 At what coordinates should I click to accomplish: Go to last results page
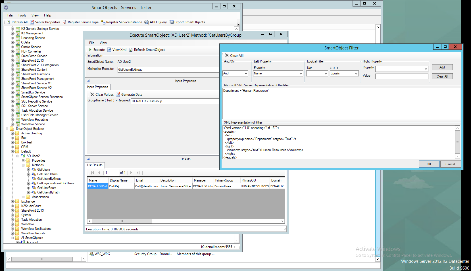(x=138, y=173)
